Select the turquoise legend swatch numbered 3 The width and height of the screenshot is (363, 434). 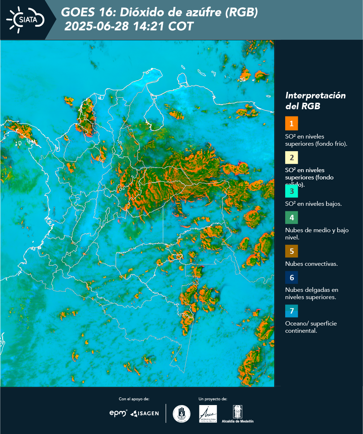[291, 191]
